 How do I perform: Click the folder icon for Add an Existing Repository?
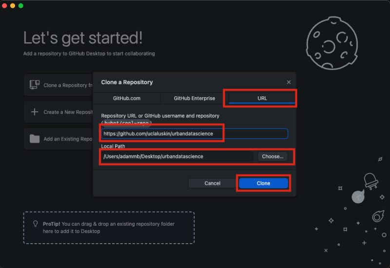click(35, 139)
